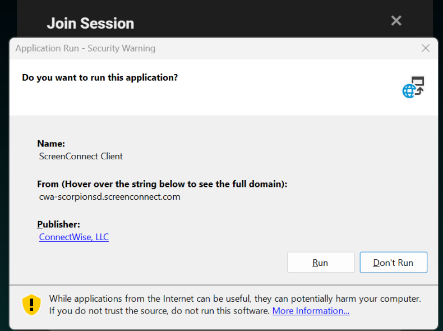
Task: Click the globe application download icon
Action: (413, 87)
